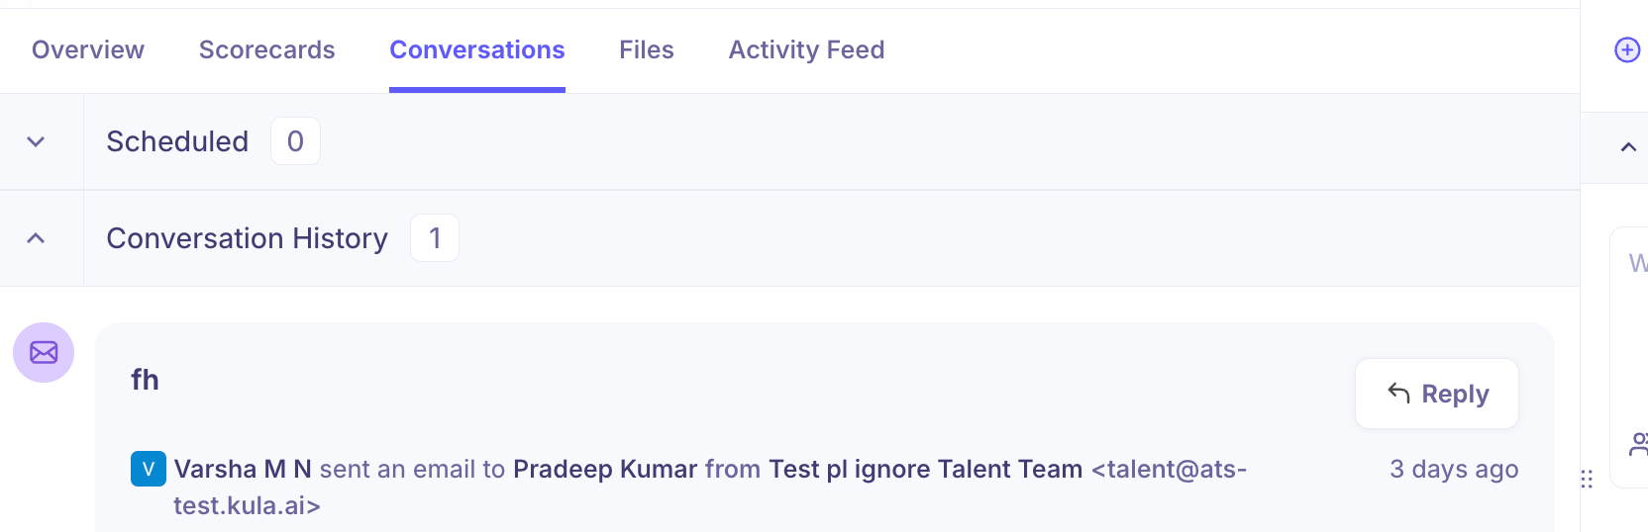Image resolution: width=1648 pixels, height=532 pixels.
Task: Click the Reply button on the fh email
Action: coord(1437,394)
